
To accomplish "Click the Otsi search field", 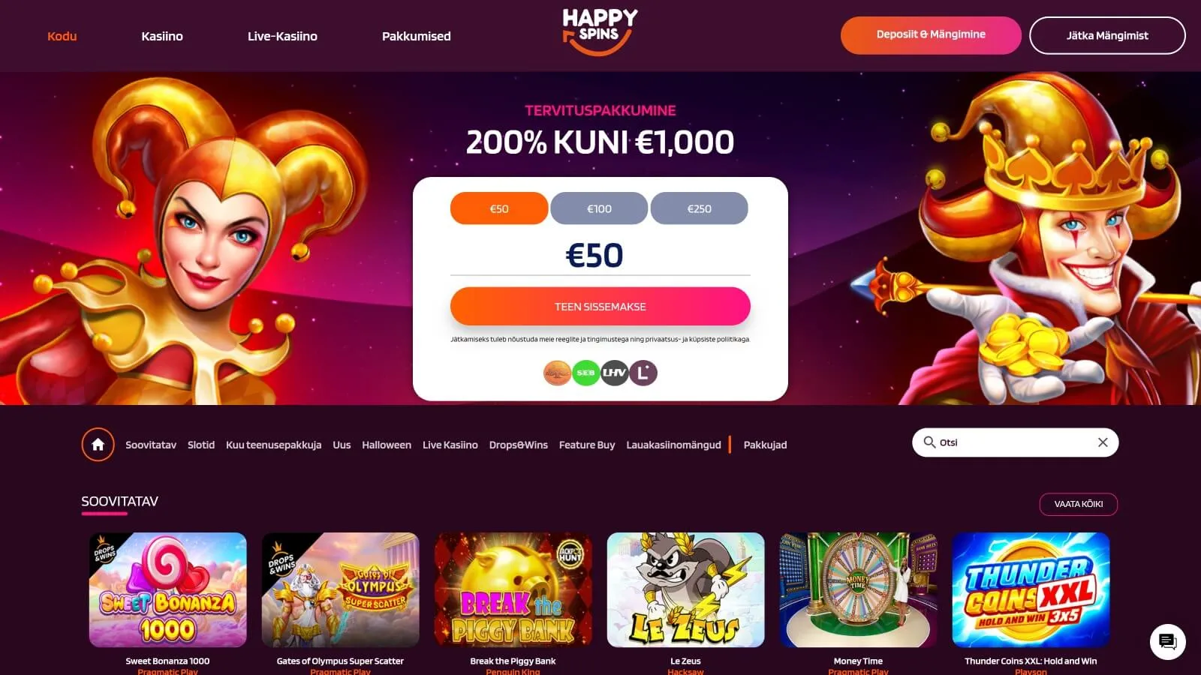I will 1016,442.
